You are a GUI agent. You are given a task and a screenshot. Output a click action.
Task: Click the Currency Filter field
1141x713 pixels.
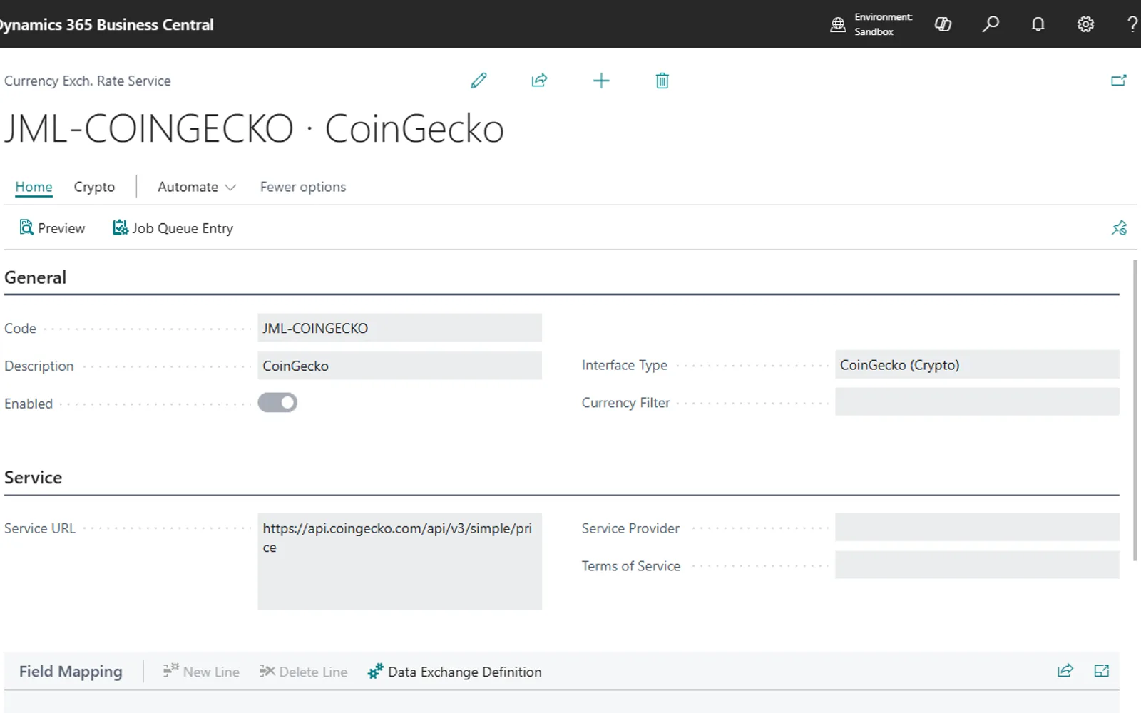point(977,402)
